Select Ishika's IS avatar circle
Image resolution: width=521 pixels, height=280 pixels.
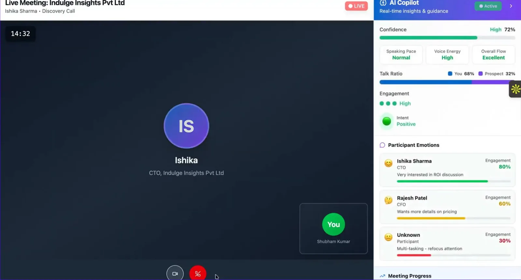coord(186,126)
